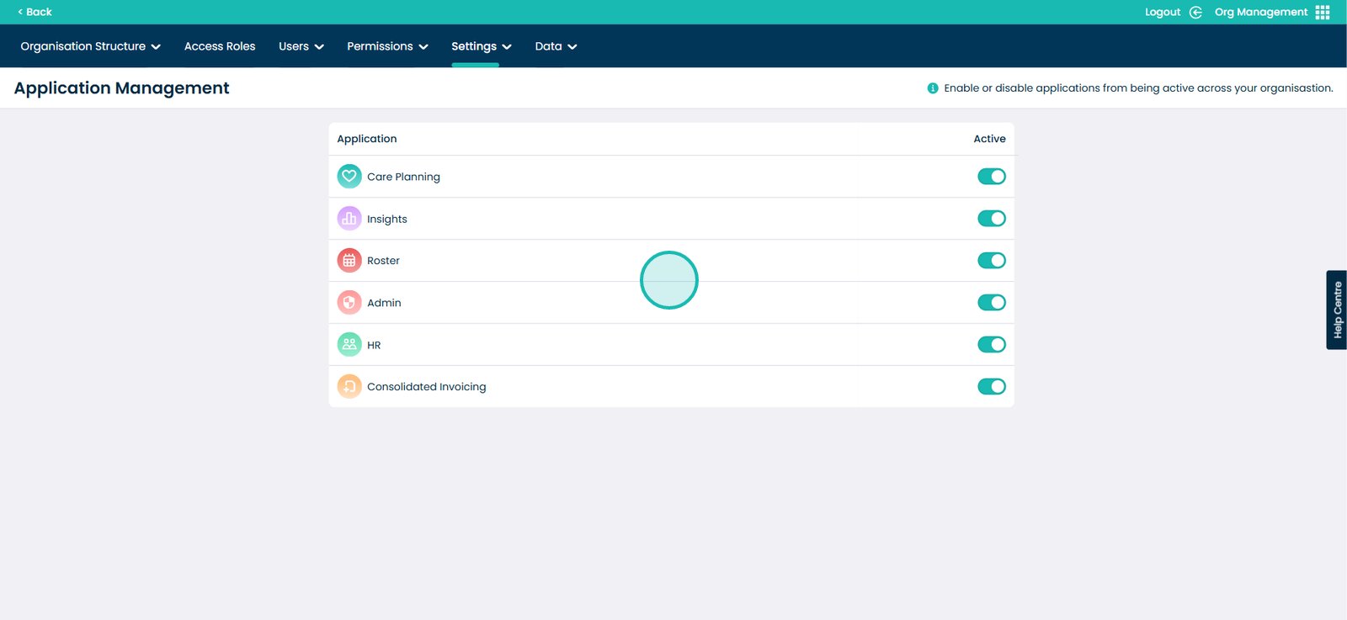1347x620 pixels.
Task: Click the Admin shield icon
Action: pos(349,303)
